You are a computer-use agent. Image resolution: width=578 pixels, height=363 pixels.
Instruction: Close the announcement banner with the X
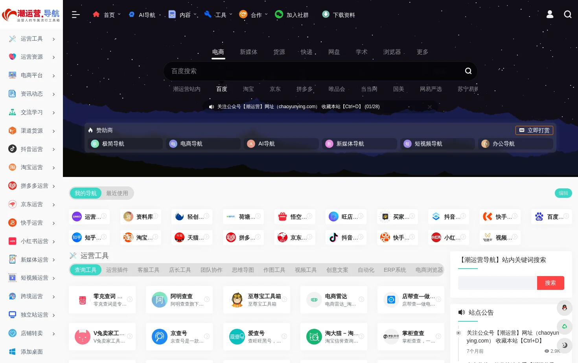point(430,107)
